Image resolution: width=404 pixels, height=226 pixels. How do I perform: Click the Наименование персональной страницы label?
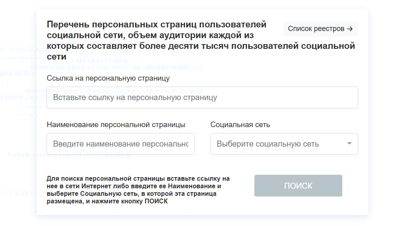[x=116, y=125]
